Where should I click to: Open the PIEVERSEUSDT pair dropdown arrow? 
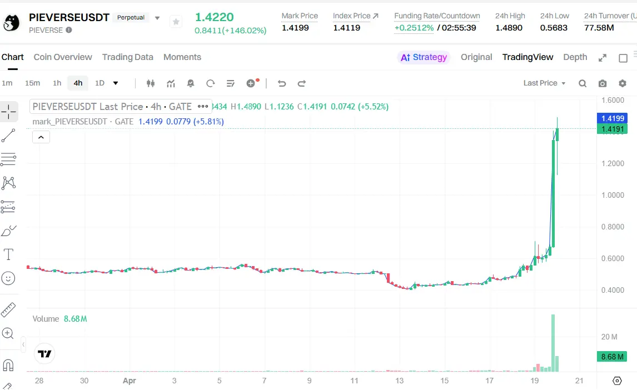click(157, 18)
